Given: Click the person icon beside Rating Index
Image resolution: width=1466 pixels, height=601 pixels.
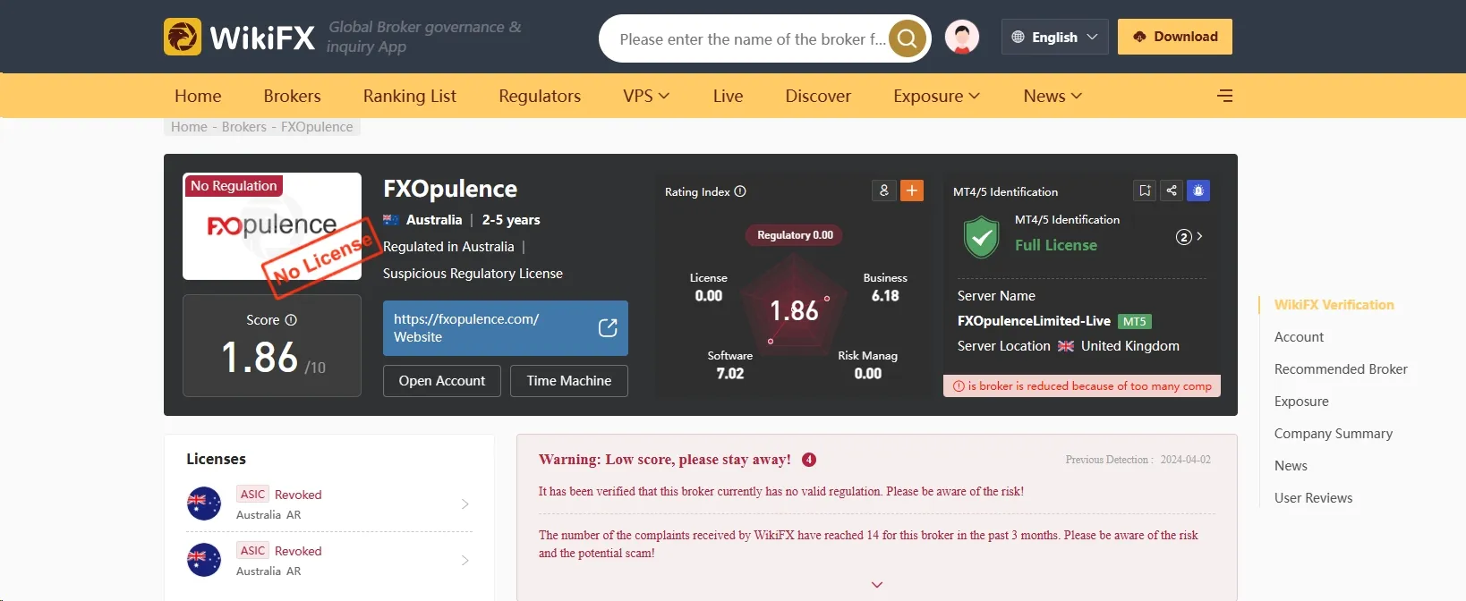Looking at the screenshot, I should pos(884,190).
